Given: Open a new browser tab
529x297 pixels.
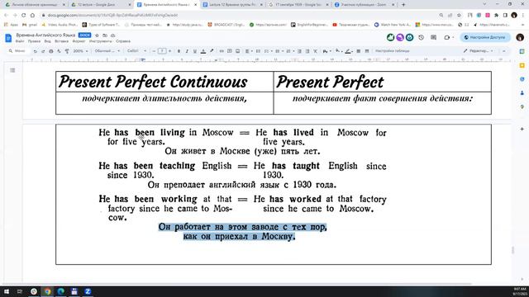Looking at the screenshot, I should pos(403,5).
